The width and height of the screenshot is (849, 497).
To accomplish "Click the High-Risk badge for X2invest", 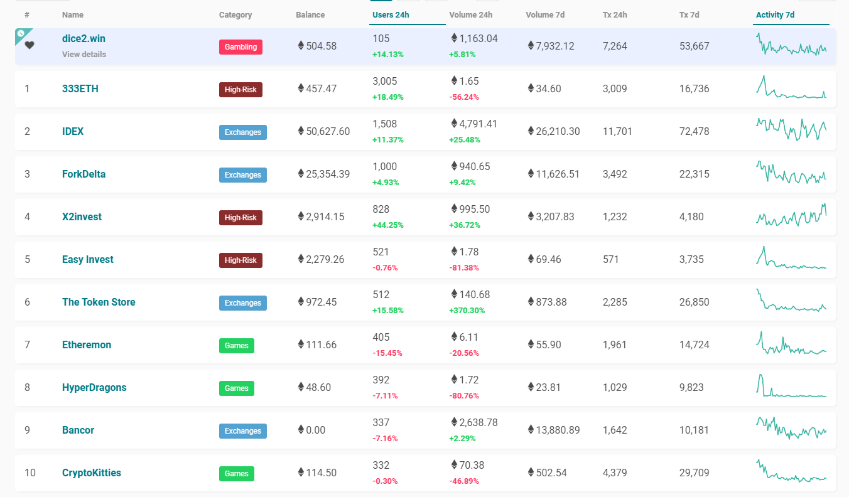I will tap(241, 217).
